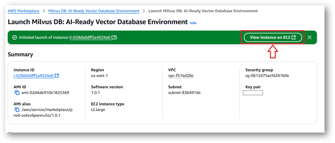Click external-link icon after banner instance ID
Screen dimensions: 335x143
tap(114, 37)
